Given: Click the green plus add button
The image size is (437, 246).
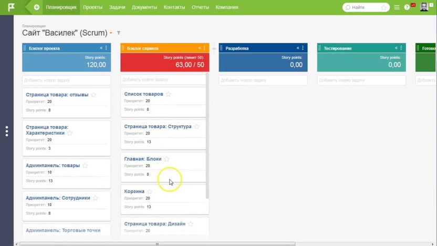Looking at the screenshot, I should (37, 7).
